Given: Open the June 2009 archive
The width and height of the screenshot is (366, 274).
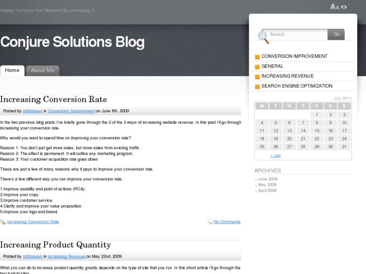Looking at the screenshot, I should point(268,179).
